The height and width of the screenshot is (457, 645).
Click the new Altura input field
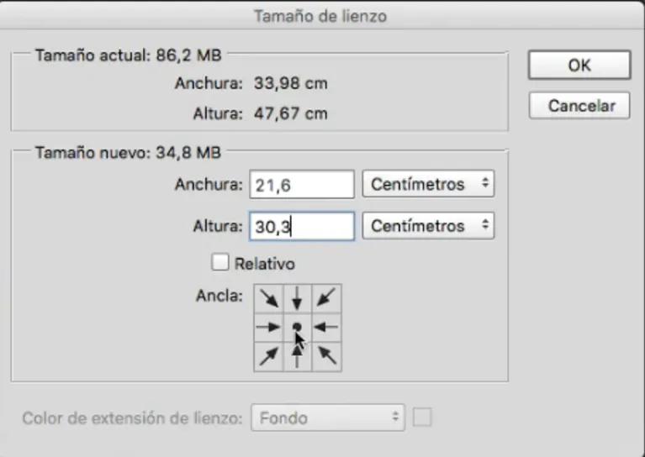pos(302,226)
